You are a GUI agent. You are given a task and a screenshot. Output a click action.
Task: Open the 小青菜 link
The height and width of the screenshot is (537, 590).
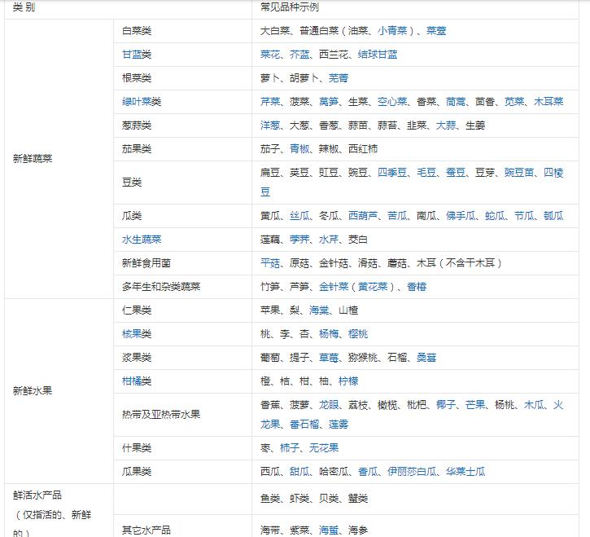(x=392, y=31)
